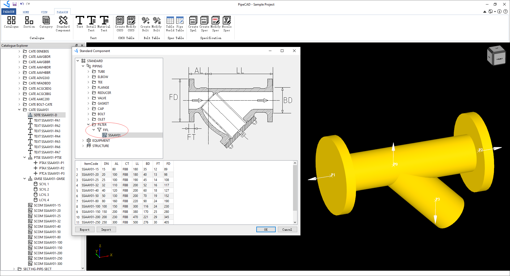510x276 pixels.
Task: Switch to the HOME ribbon tab
Action: pos(26,12)
